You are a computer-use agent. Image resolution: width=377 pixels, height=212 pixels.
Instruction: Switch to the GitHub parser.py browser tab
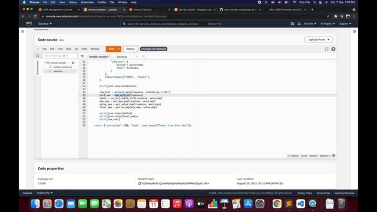click(239, 9)
